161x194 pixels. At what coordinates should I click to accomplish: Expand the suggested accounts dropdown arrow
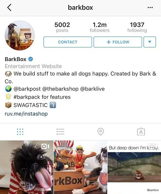tap(150, 42)
